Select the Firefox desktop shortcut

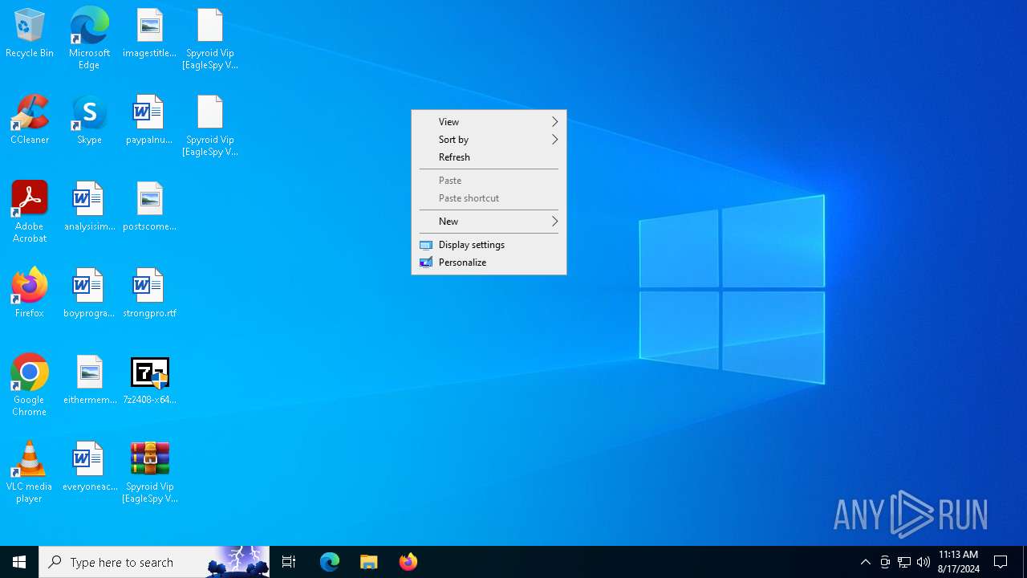[30, 293]
